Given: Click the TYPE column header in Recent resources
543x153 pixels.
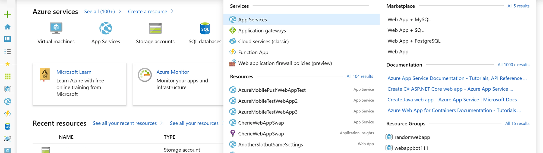Looking at the screenshot, I should [x=169, y=137].
